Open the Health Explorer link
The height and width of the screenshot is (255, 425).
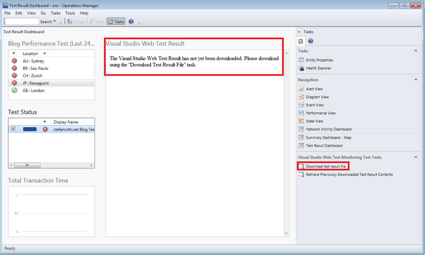318,68
